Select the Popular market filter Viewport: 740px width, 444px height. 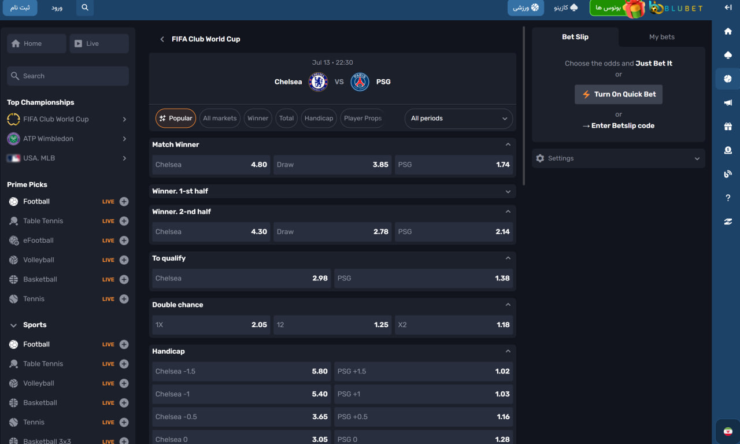176,119
